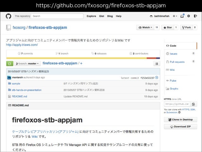
Task: Open commit f253e53237 hash link
Action: [147, 78]
